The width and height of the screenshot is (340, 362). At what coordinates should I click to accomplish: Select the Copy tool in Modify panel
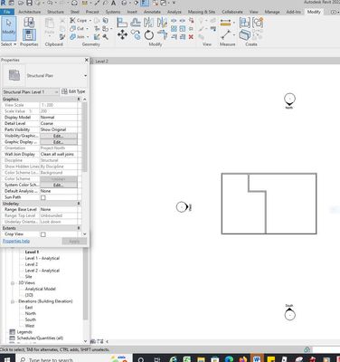136,35
